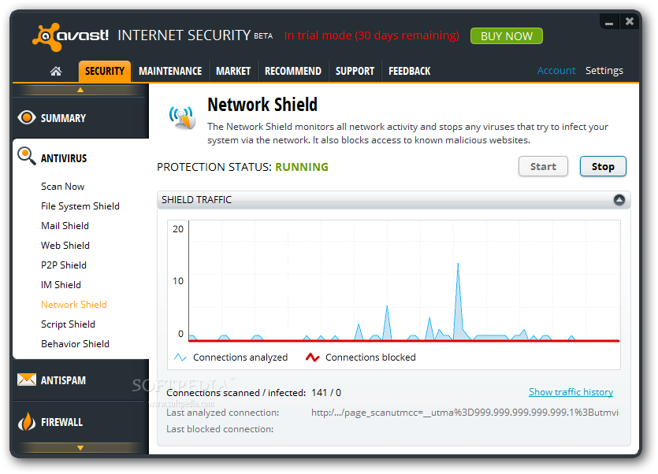Click the Antivirus magnifier icon
The height and width of the screenshot is (474, 658).
coord(27,156)
